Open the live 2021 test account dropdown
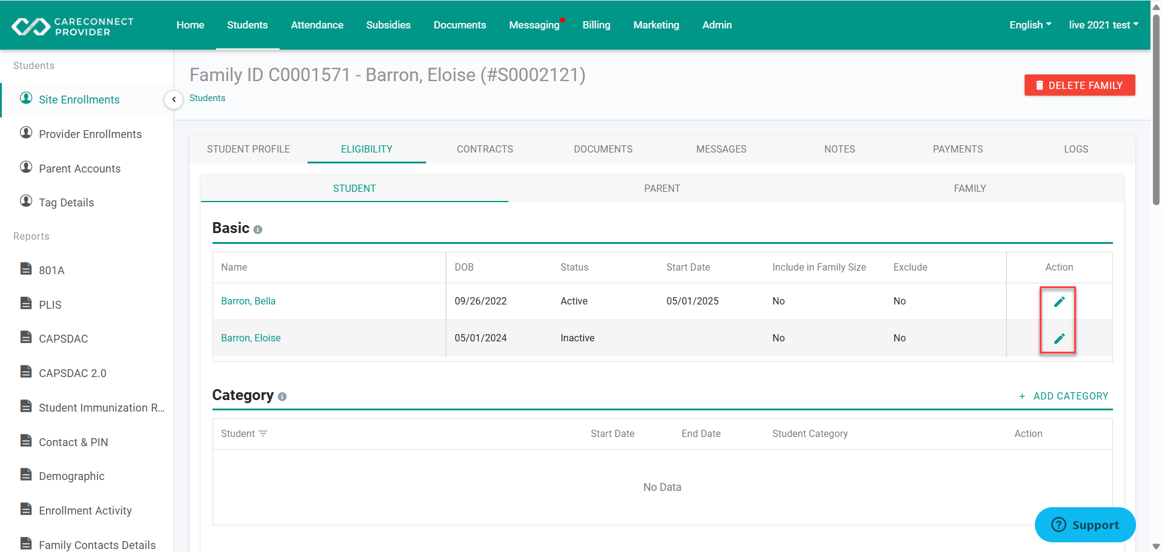1162x552 pixels. coord(1103,25)
